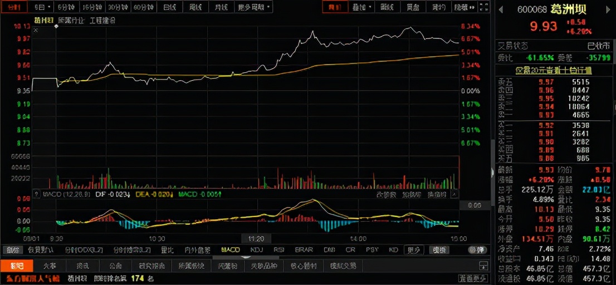Collapse the indicator panel with up arrow
This screenshot has width=616, height=285.
click(x=454, y=194)
